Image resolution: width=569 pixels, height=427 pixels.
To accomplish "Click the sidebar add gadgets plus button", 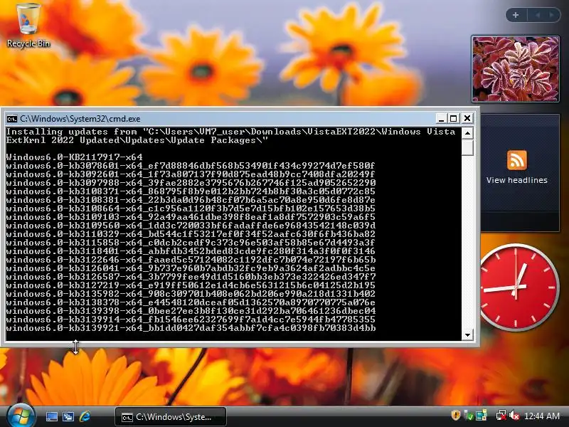I will click(x=516, y=15).
